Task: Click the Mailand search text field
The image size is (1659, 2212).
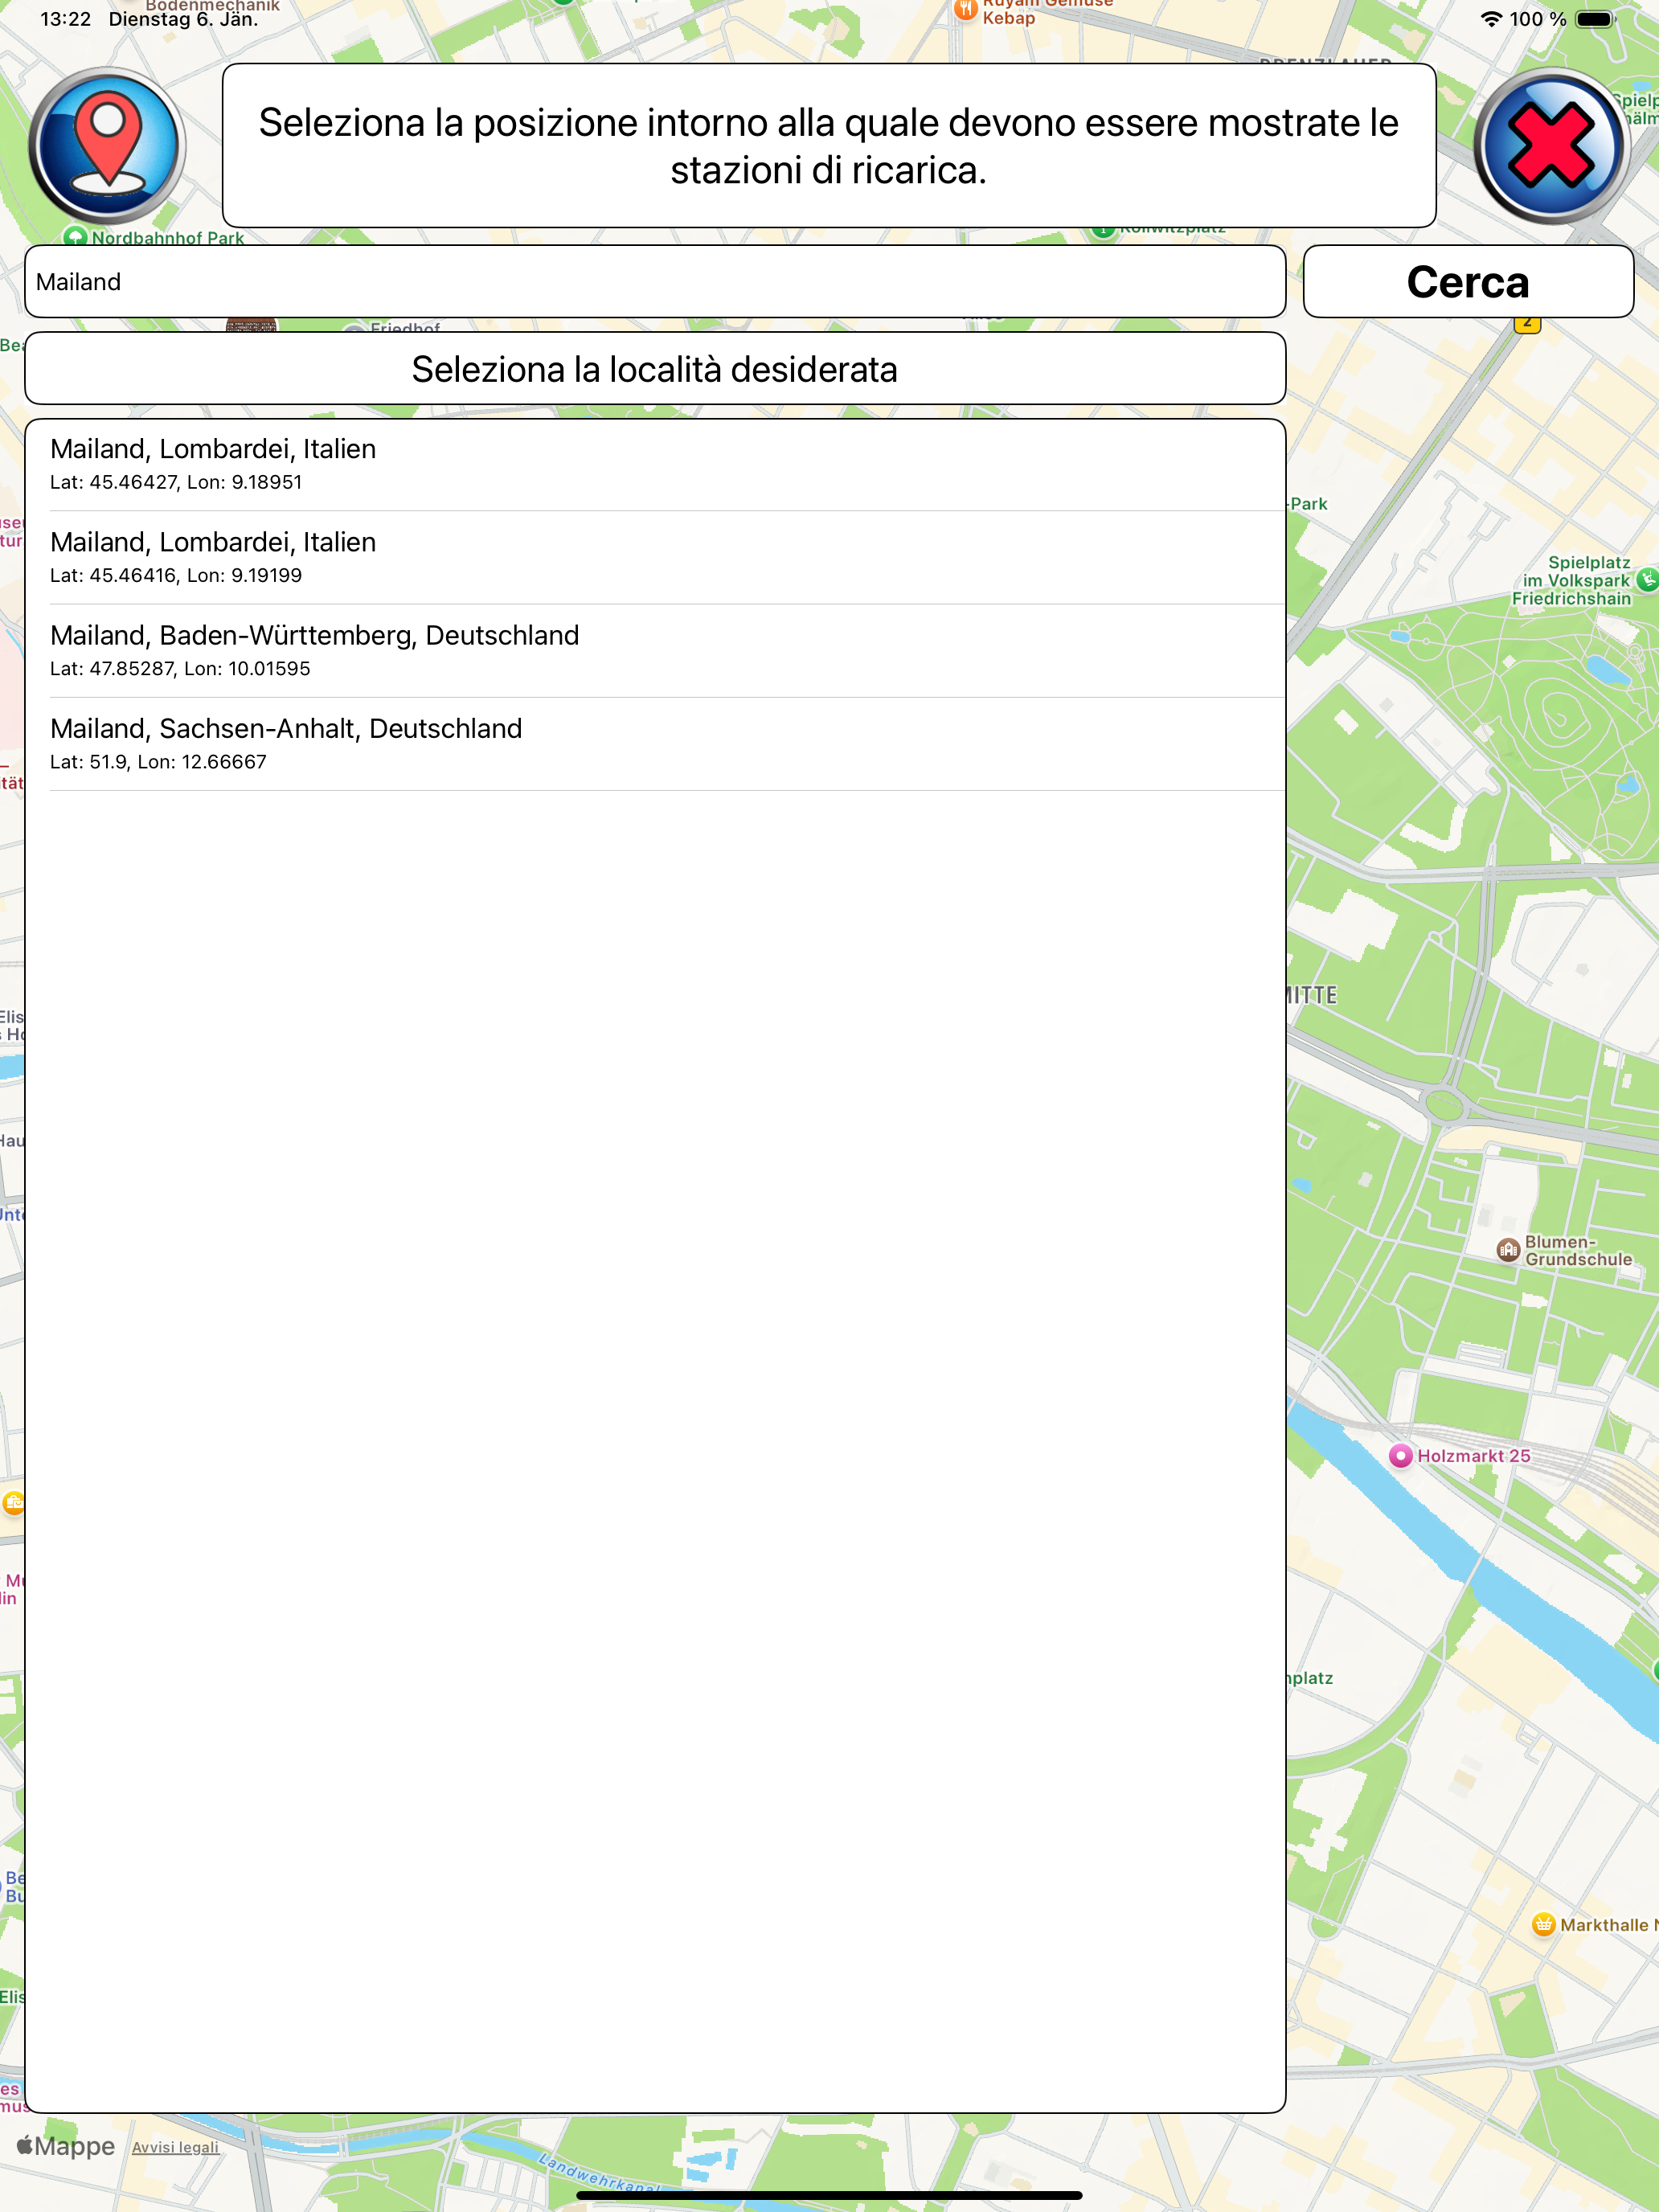Action: [654, 282]
